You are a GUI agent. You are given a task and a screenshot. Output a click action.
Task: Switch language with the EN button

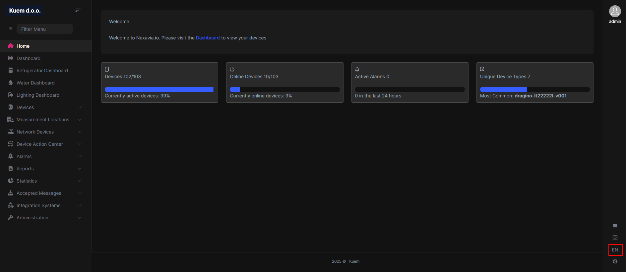[615, 250]
